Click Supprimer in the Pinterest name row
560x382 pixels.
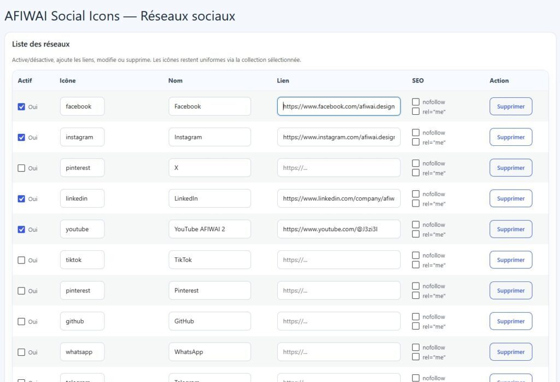511,291
